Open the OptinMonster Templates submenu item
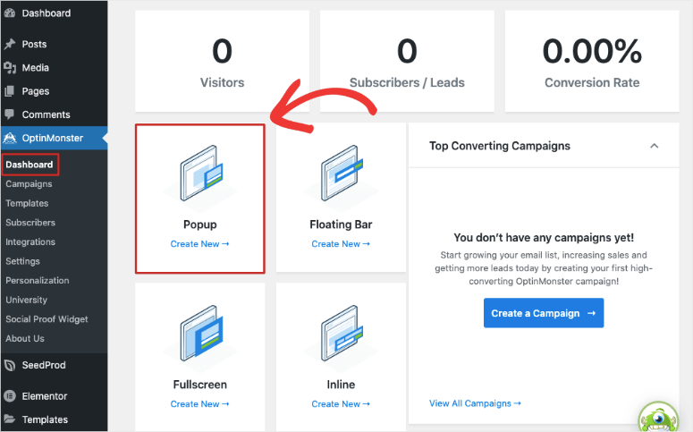 click(x=27, y=203)
